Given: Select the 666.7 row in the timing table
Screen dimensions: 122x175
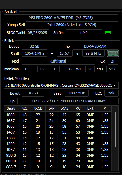Looking at the screenshot, I should pyautogui.click(x=58, y=167).
